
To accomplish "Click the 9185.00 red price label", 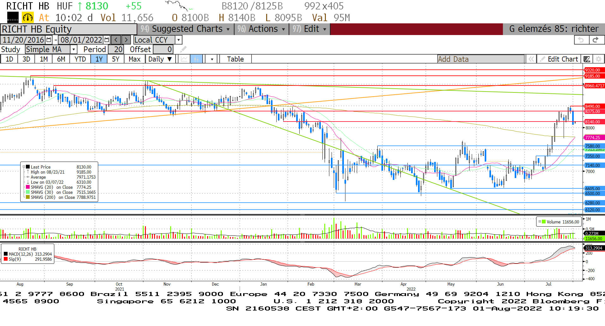I will 594,76.
